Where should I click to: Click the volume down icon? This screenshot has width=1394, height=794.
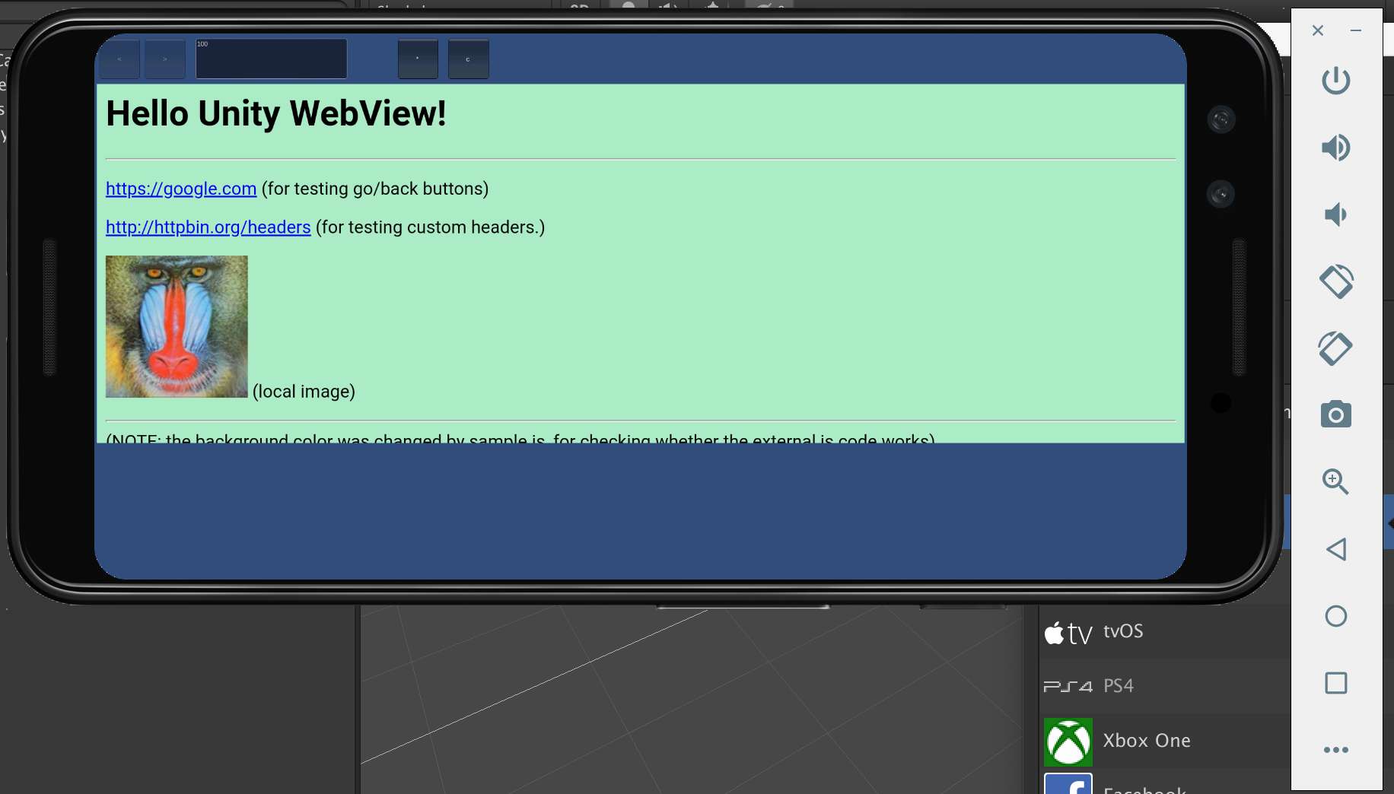pos(1337,214)
